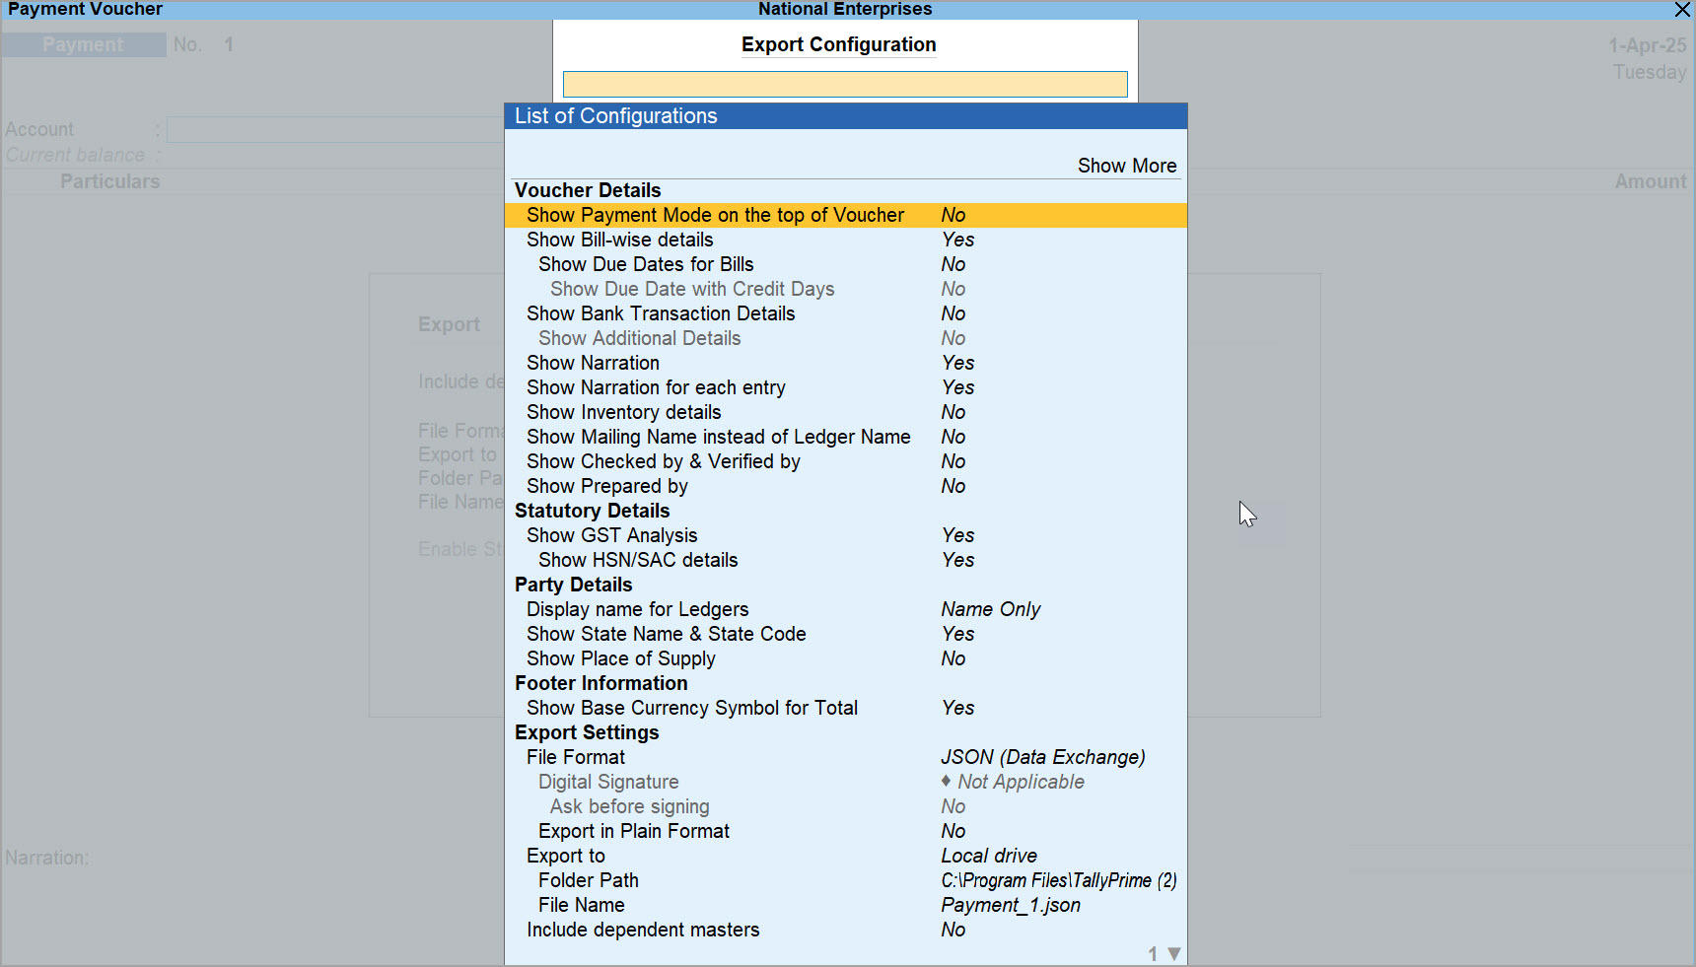The width and height of the screenshot is (1696, 967).
Task: Disable Show Bill-wise details
Action: (x=620, y=240)
